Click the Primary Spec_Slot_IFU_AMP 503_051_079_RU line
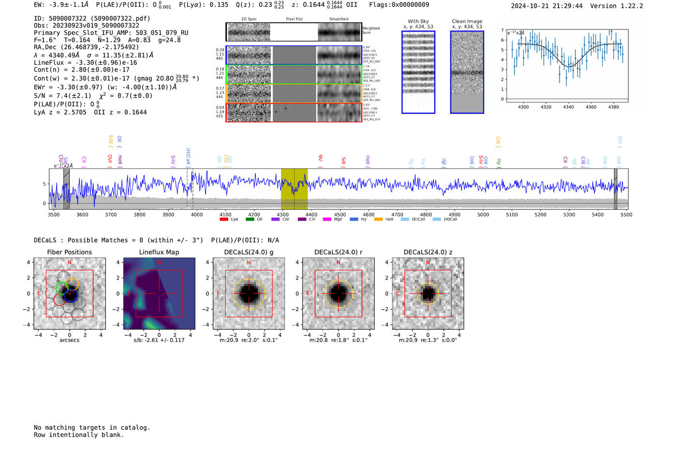 pyautogui.click(x=111, y=33)
